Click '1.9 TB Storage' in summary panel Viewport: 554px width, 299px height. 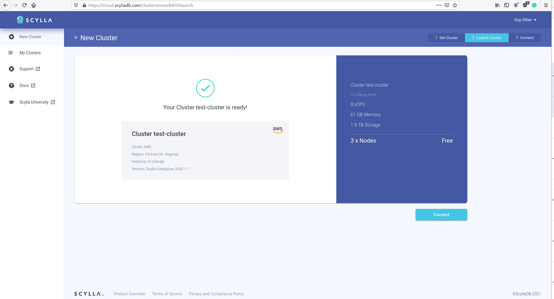pos(365,125)
